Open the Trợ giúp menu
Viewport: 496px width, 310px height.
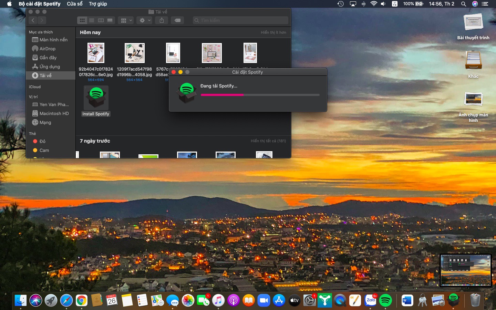[98, 4]
